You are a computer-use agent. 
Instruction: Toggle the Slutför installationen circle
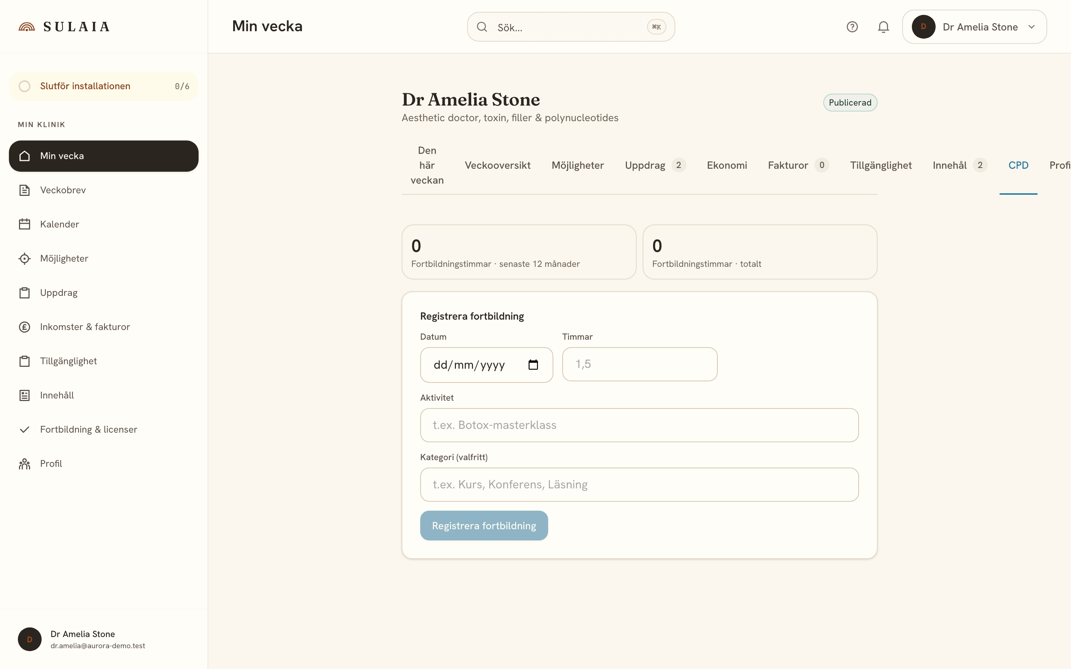coord(25,86)
